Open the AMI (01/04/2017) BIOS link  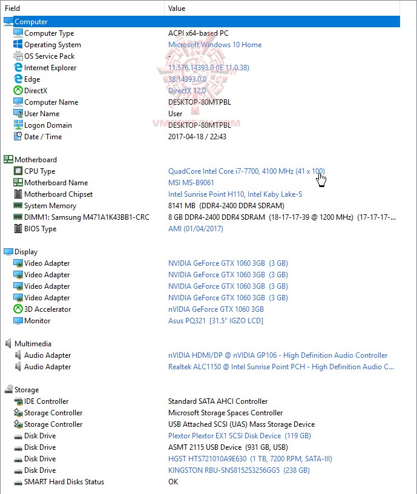pyautogui.click(x=195, y=229)
